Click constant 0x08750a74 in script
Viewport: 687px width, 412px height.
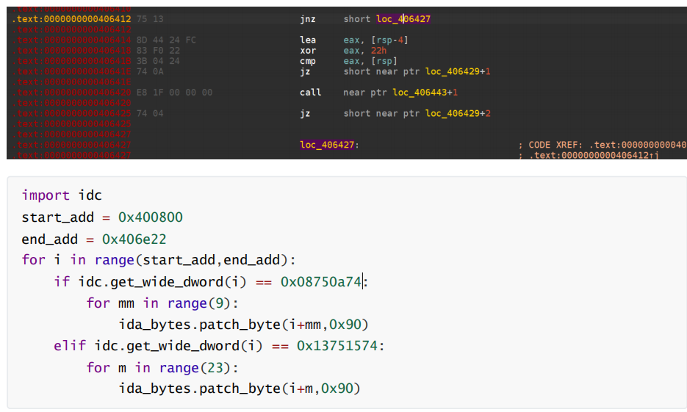pos(320,281)
